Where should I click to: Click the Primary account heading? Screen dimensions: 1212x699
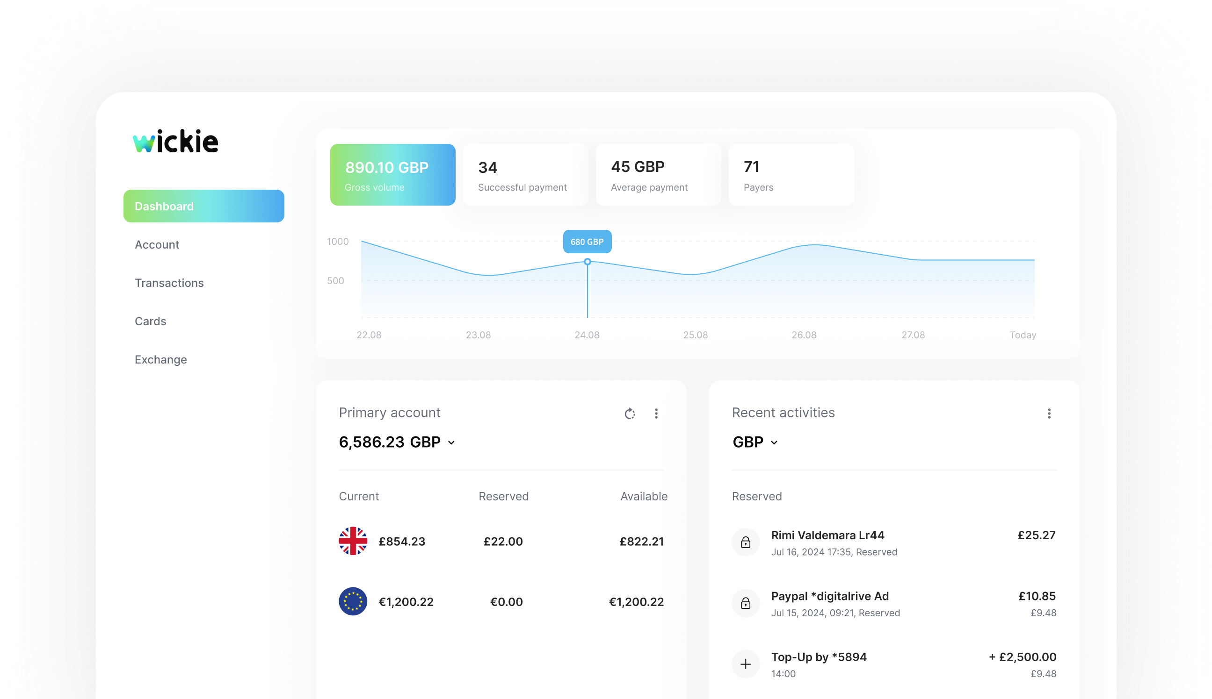point(390,413)
